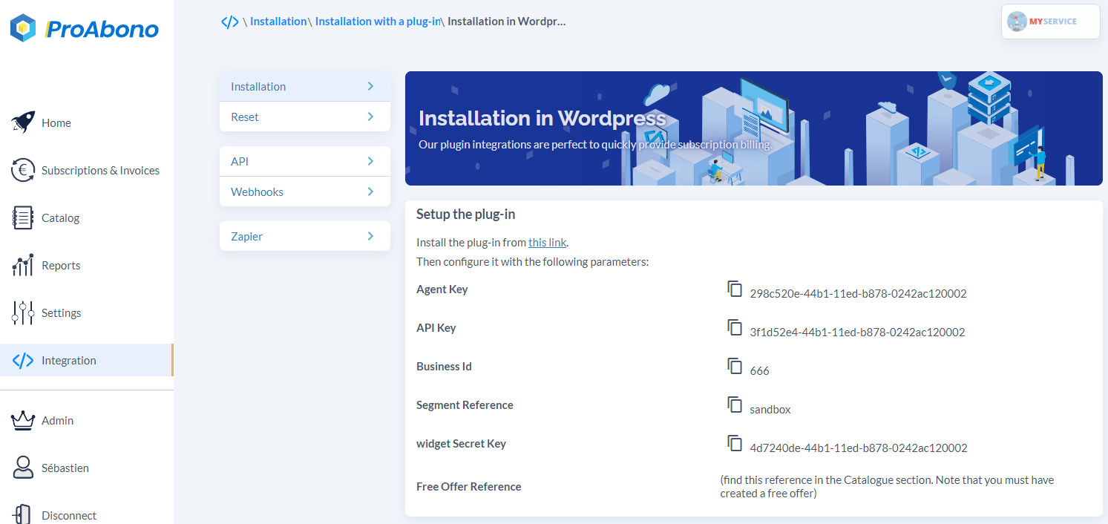Image resolution: width=1108 pixels, height=524 pixels.
Task: Click secret key value 4d7240de-44b1-11ed-b878-0242ac120002
Action: [x=859, y=448]
